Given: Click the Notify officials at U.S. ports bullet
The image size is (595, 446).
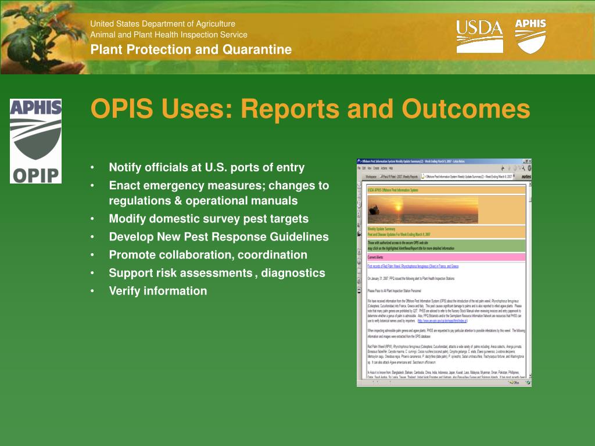Looking at the screenshot, I should (207, 167).
